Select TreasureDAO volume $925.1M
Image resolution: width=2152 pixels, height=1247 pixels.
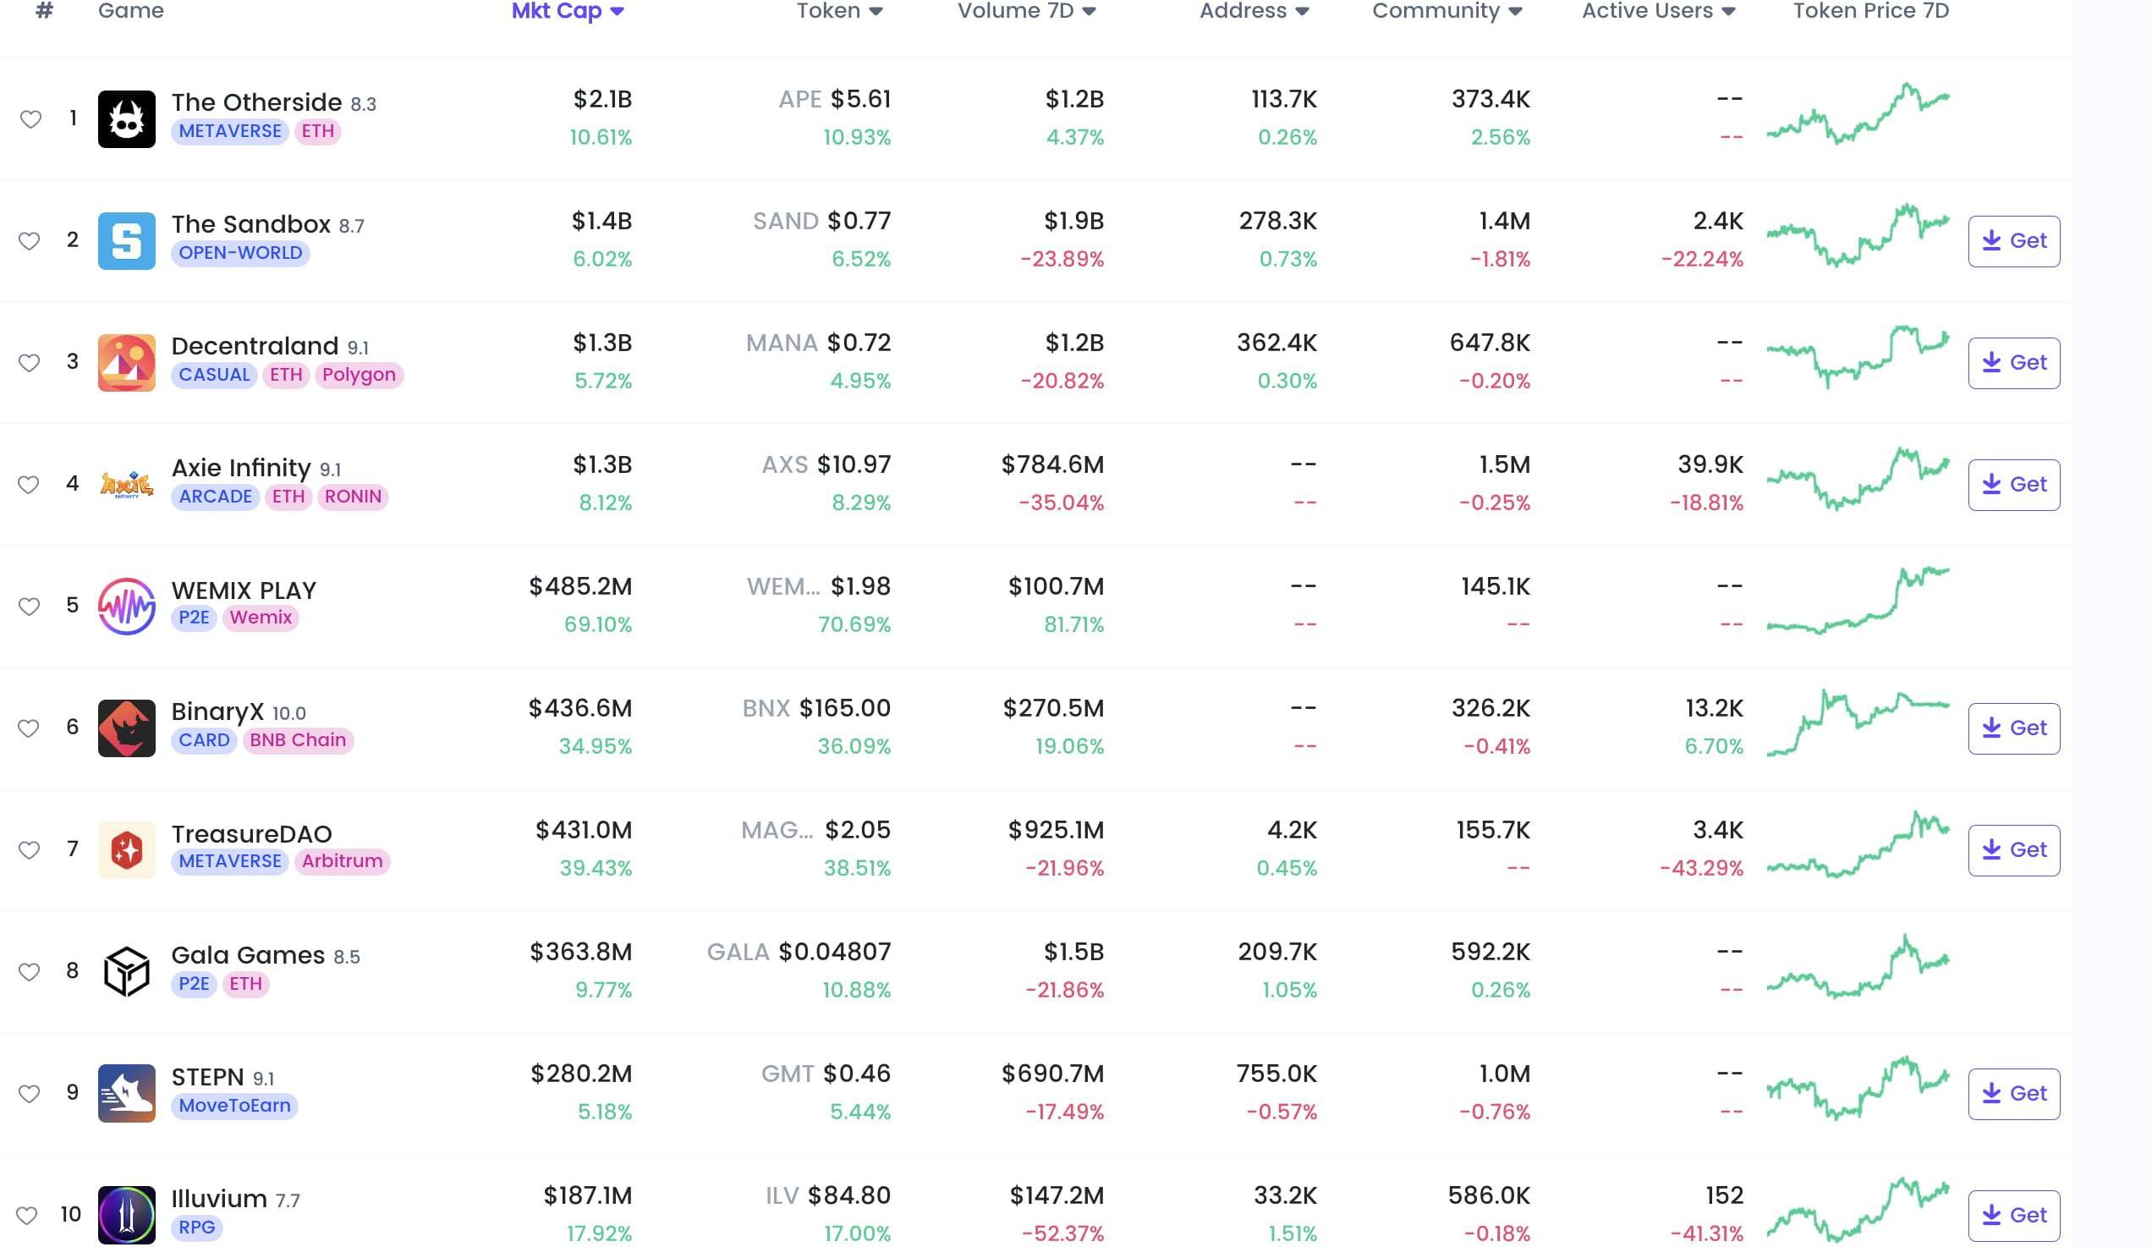coord(1056,830)
